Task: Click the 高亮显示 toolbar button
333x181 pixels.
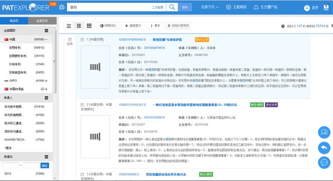Action: click(133, 26)
